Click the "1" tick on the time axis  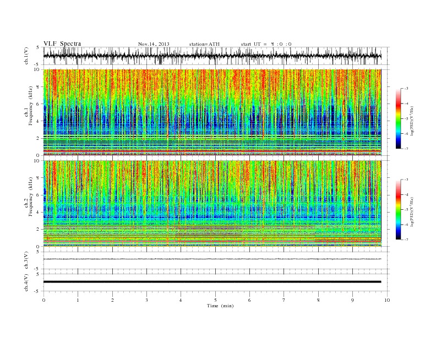point(78,300)
